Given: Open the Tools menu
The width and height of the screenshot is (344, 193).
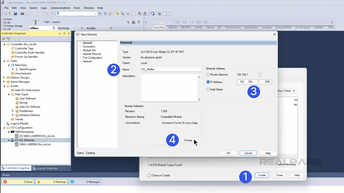Looking at the screenshot, I should [77, 8].
